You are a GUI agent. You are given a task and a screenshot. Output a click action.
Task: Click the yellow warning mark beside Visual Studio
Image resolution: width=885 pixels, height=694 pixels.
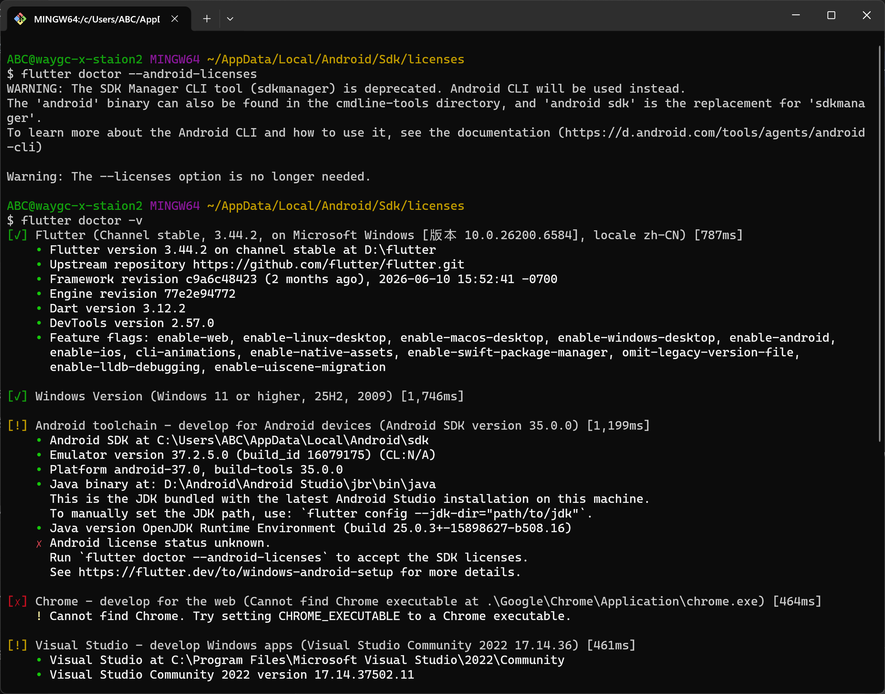tap(17, 645)
